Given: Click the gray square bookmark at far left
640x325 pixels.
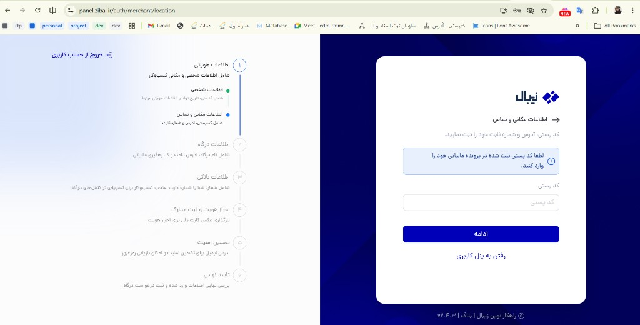Looking at the screenshot, I should click(x=5, y=26).
